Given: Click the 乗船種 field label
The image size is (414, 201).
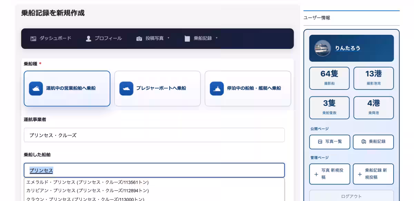Looking at the screenshot, I should pos(30,64).
